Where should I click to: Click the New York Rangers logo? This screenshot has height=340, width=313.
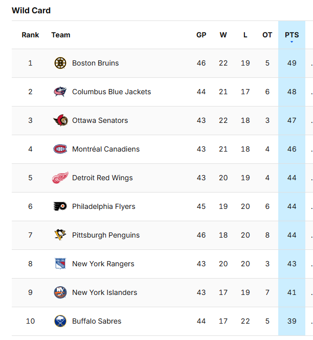[60, 264]
